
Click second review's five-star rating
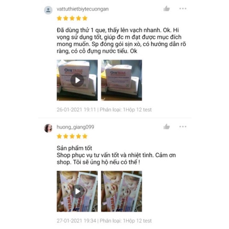72,136
